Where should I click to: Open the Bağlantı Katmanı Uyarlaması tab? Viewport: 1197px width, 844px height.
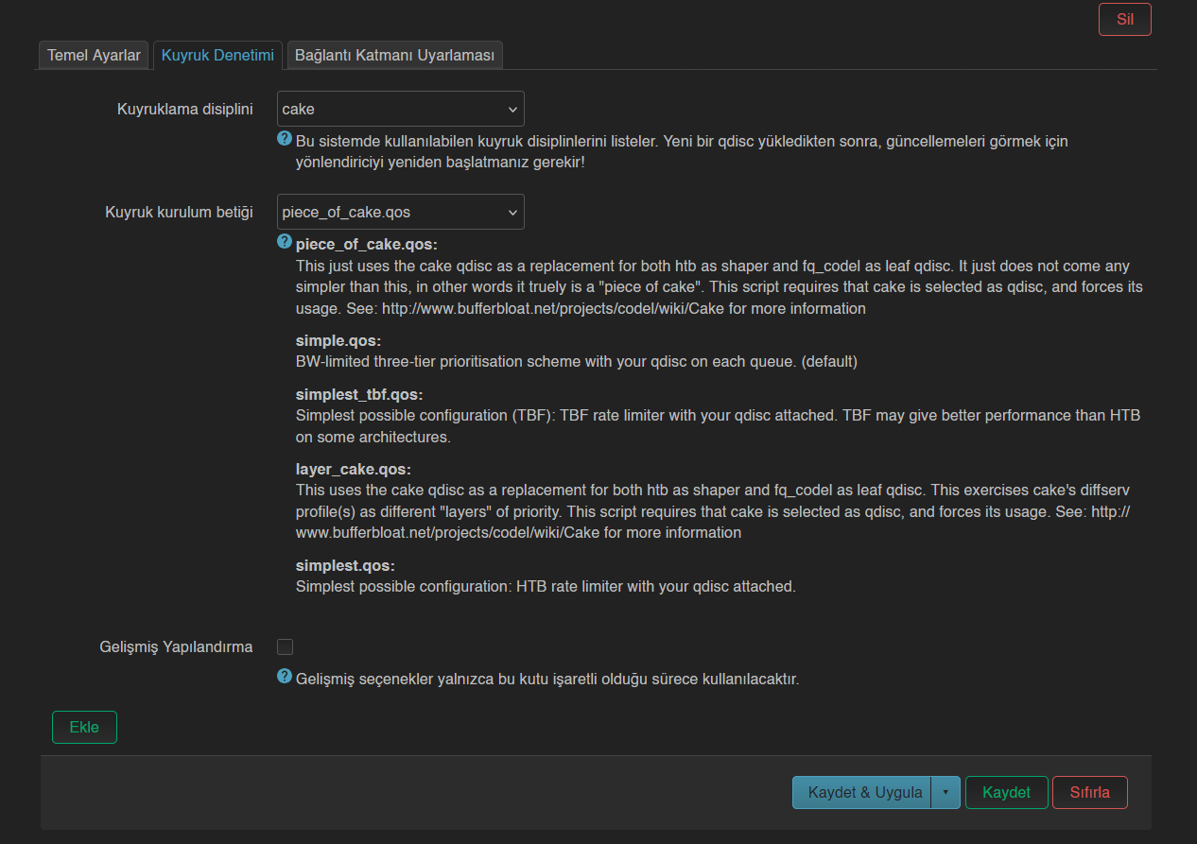(394, 56)
